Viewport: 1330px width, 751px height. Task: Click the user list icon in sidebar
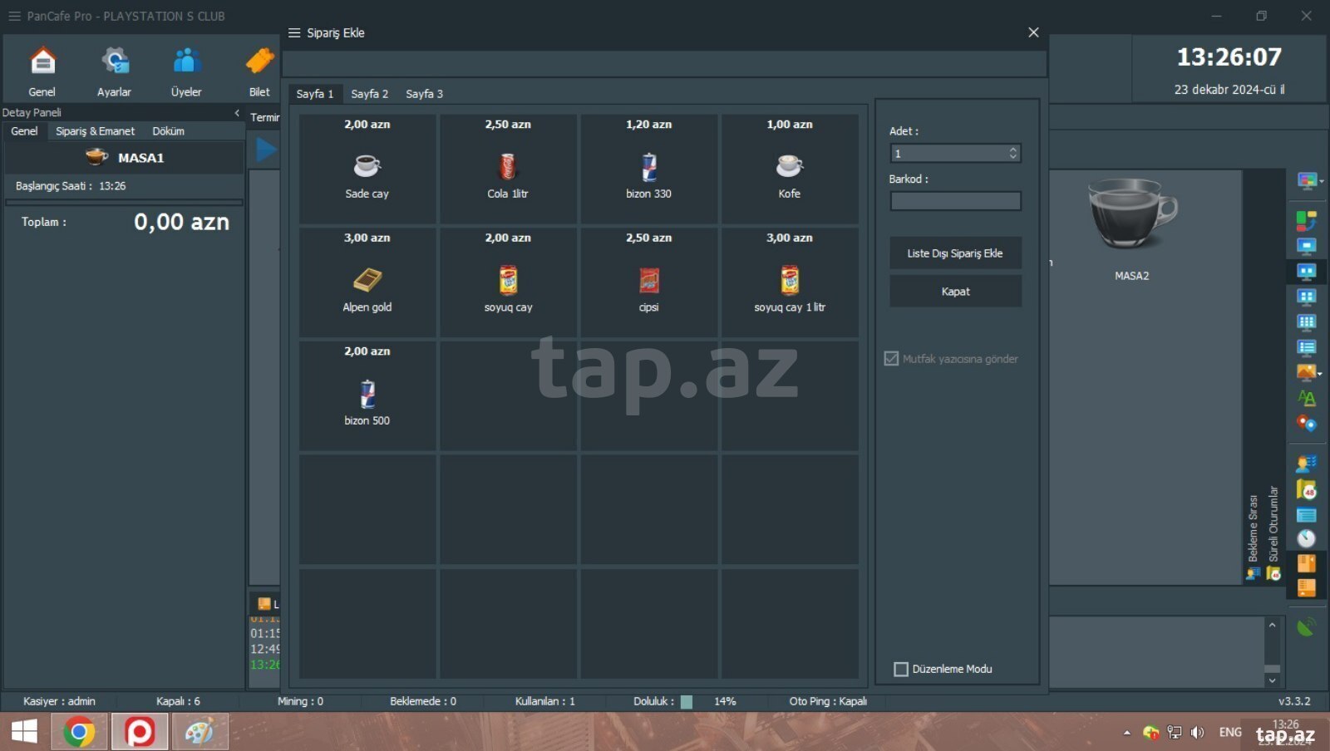1307,464
